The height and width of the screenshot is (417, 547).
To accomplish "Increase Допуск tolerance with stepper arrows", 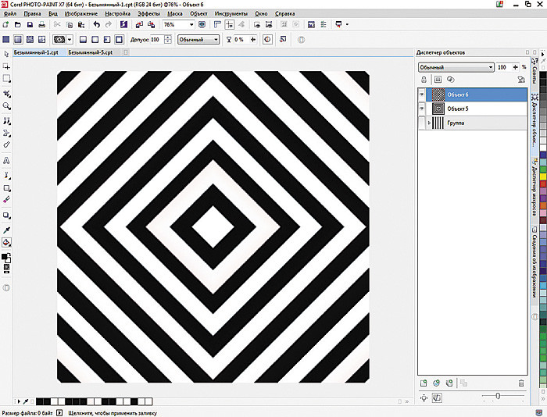I will pyautogui.click(x=168, y=39).
